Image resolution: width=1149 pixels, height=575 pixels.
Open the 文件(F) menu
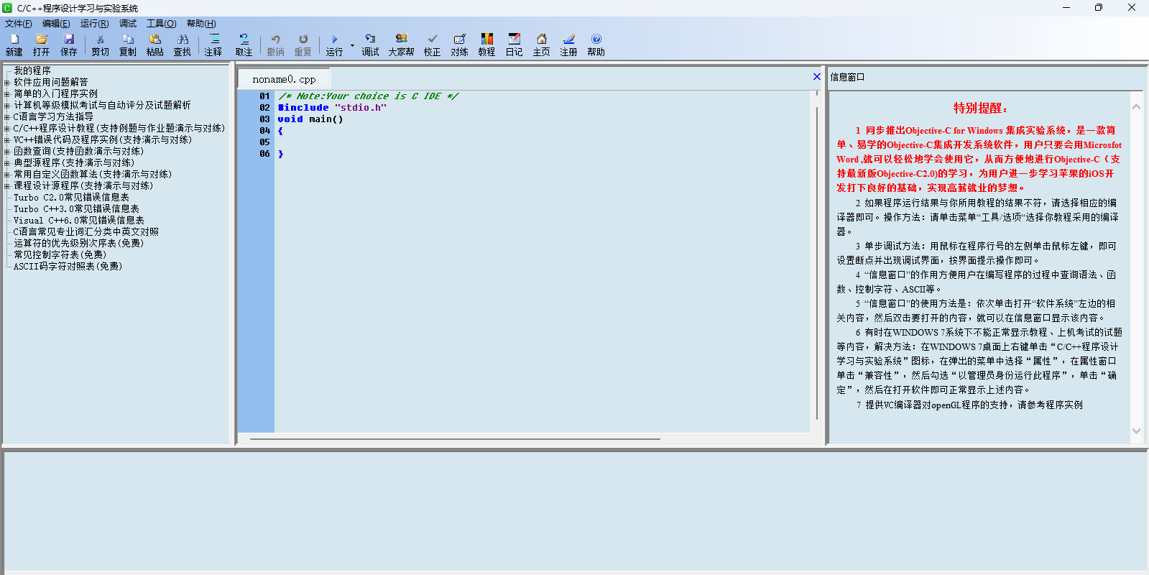point(19,24)
